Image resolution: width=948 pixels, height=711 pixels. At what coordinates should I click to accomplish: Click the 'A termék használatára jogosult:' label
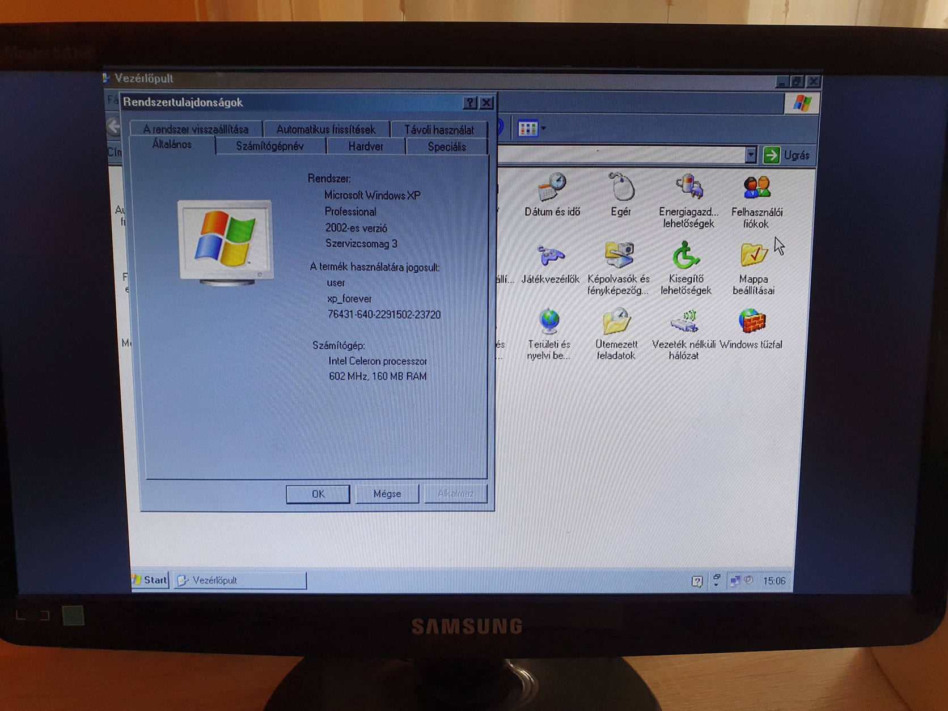click(375, 267)
